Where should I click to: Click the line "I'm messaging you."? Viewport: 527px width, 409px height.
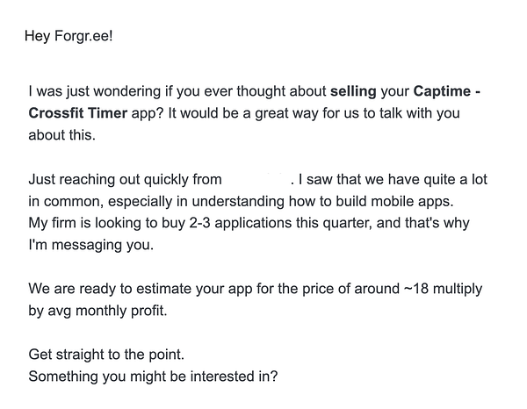[90, 246]
